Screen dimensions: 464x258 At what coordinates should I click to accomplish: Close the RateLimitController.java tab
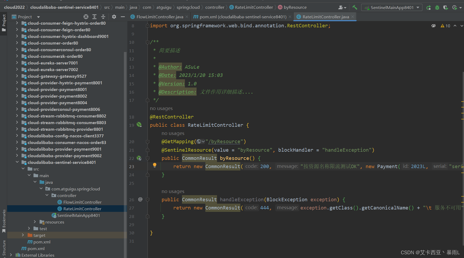(x=353, y=17)
